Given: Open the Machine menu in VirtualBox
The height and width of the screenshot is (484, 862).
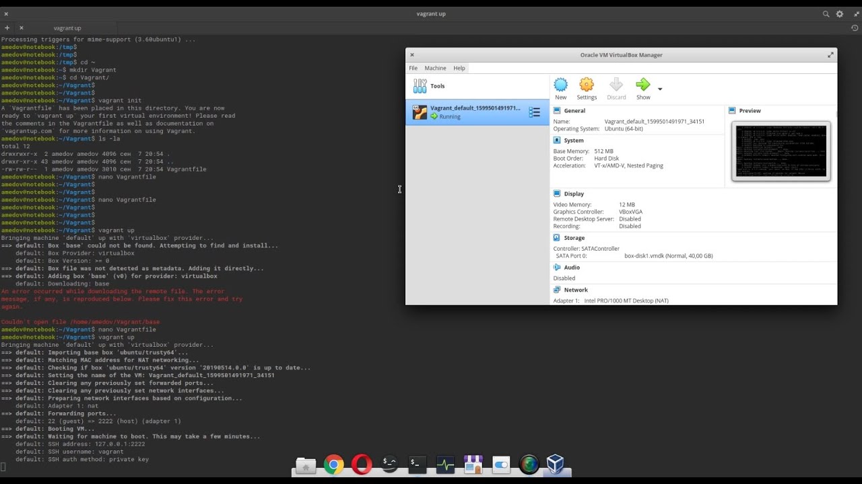Looking at the screenshot, I should (x=435, y=68).
